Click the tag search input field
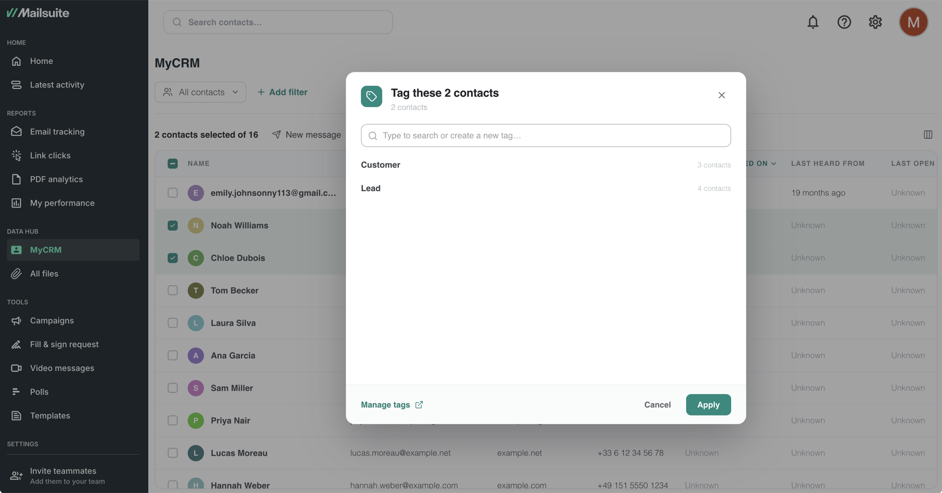The image size is (942, 493). coord(546,136)
